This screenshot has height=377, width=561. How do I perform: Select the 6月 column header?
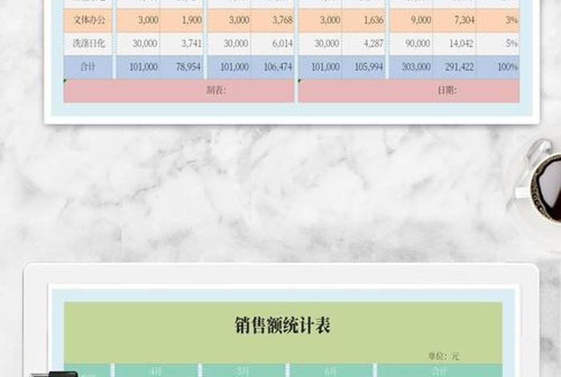click(x=331, y=371)
